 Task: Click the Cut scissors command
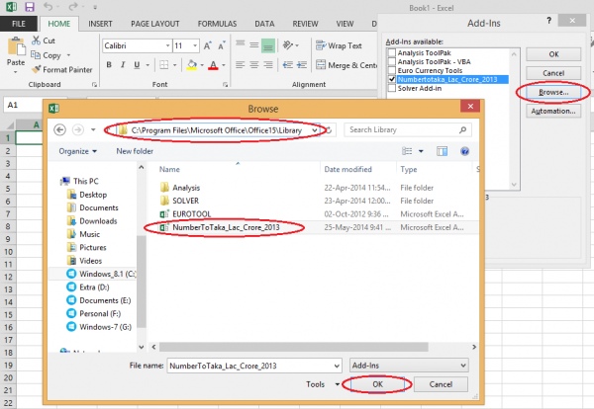44,41
